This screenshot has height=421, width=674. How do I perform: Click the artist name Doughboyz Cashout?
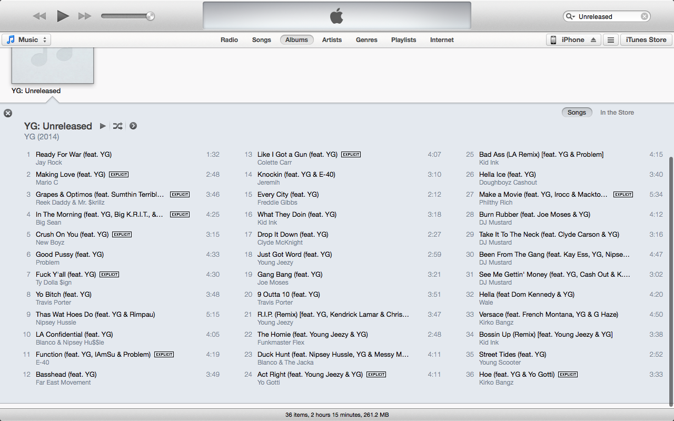coord(508,183)
